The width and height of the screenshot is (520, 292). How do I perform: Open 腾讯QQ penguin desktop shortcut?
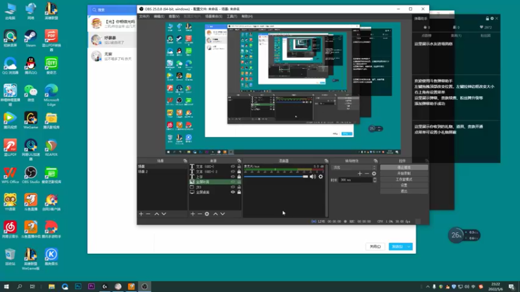(31, 66)
